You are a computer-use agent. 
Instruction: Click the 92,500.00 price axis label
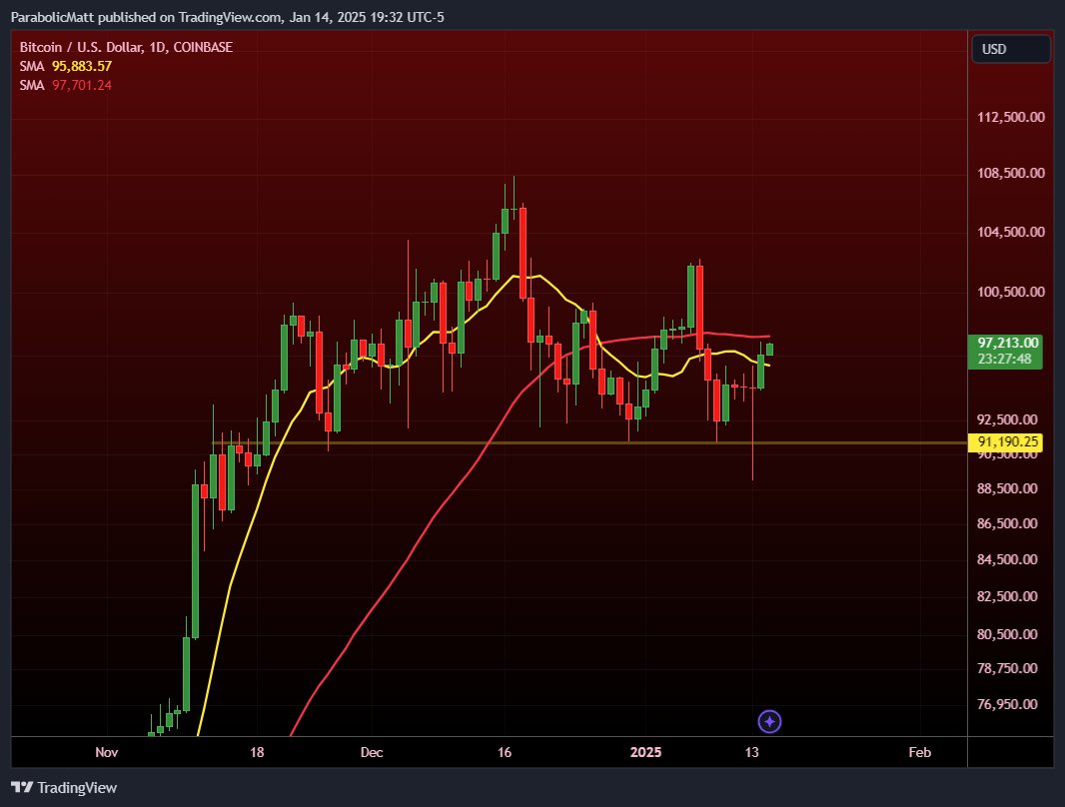coord(1007,418)
